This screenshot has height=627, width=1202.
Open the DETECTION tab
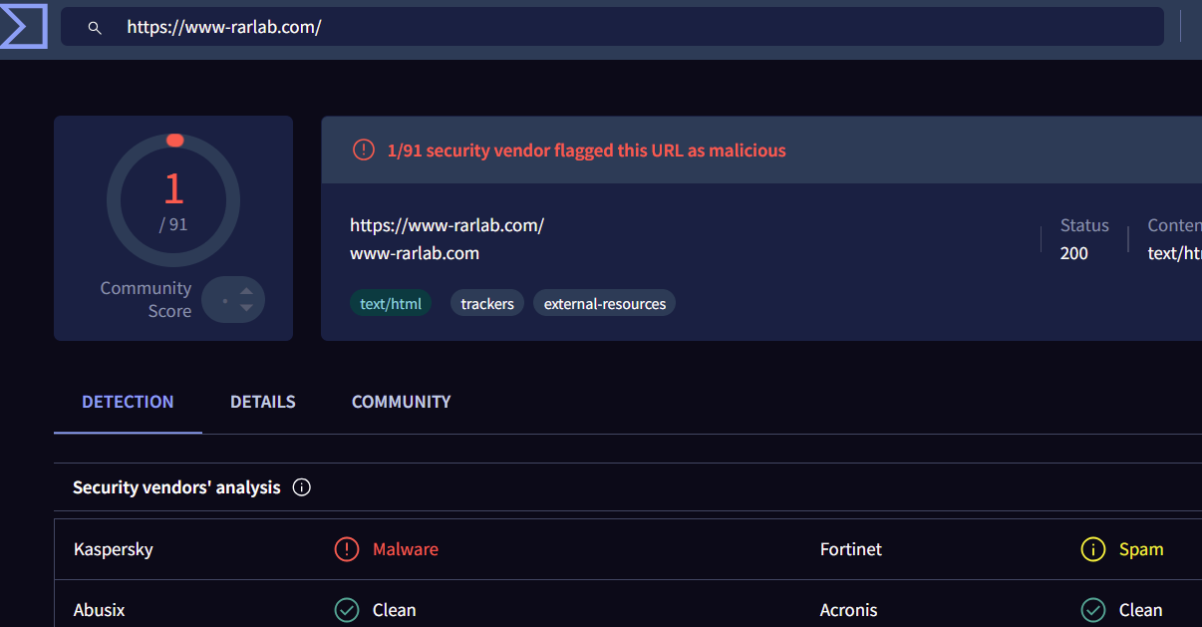128,402
